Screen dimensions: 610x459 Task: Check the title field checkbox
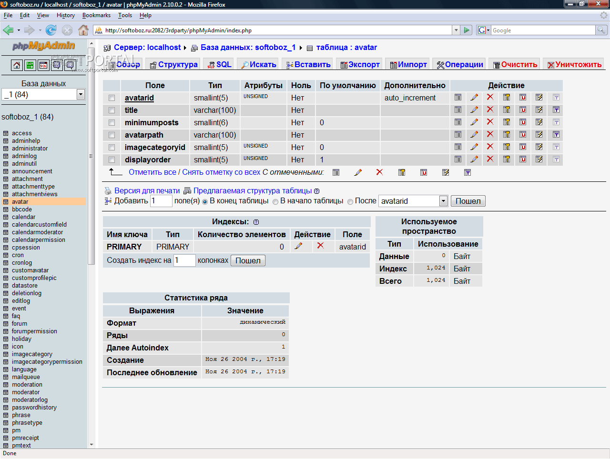pos(112,110)
